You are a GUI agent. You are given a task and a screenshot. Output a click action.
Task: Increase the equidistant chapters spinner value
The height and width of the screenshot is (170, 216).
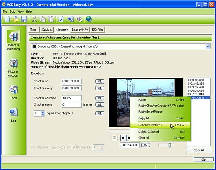point(43,112)
